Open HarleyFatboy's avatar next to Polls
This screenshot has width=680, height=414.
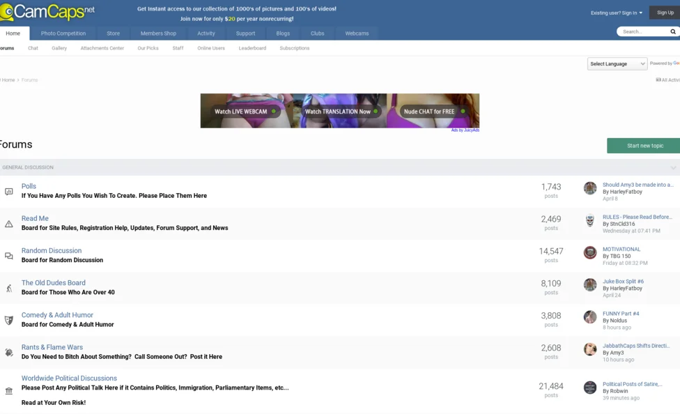click(590, 188)
